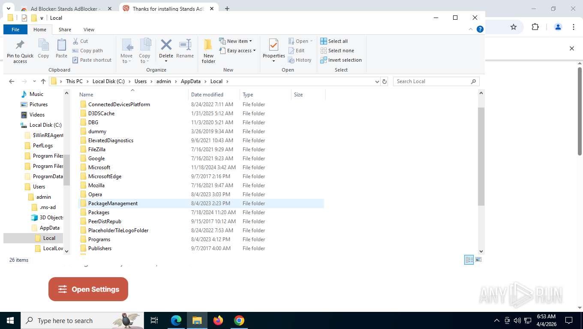
Task: Open Chrome Extensions puzzle icon
Action: (535, 27)
